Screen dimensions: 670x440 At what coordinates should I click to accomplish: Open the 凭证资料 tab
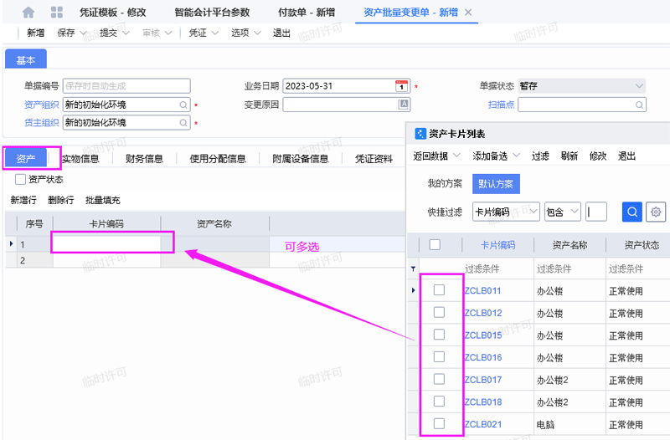coord(374,159)
